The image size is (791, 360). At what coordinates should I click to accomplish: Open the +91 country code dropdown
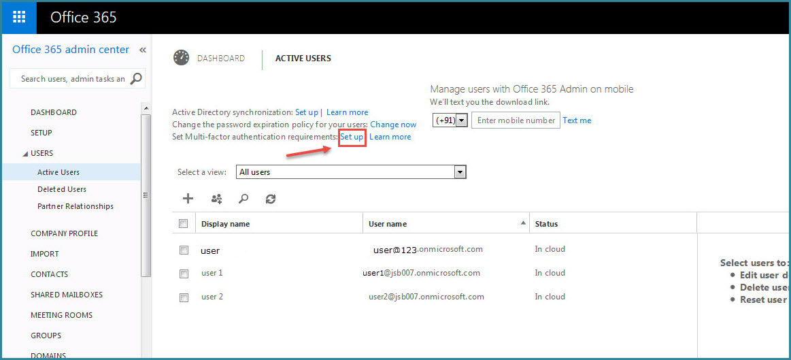[x=462, y=120]
